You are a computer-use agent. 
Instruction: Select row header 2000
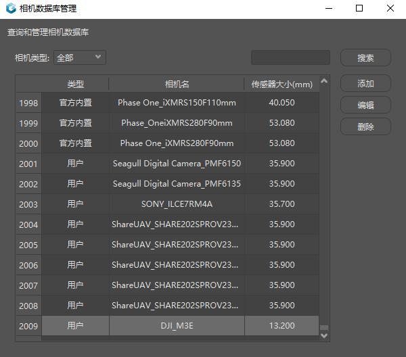pyautogui.click(x=28, y=143)
